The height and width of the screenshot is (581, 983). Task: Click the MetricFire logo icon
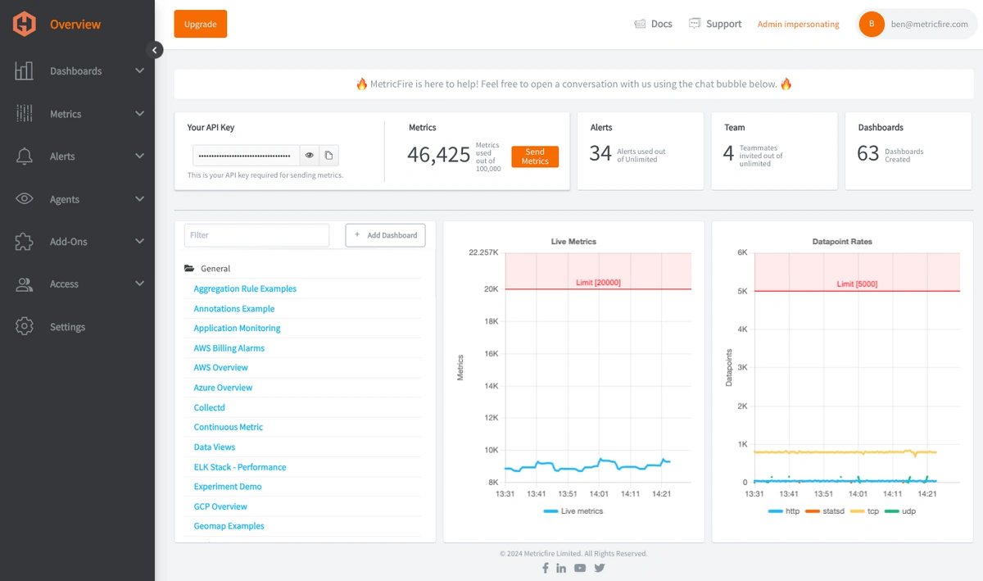(x=25, y=24)
